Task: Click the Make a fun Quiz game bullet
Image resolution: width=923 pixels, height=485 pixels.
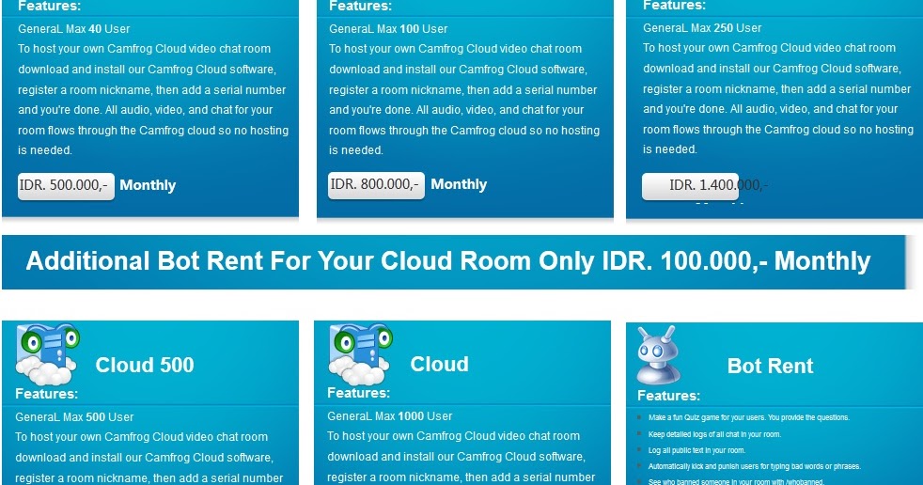Action: 749,417
